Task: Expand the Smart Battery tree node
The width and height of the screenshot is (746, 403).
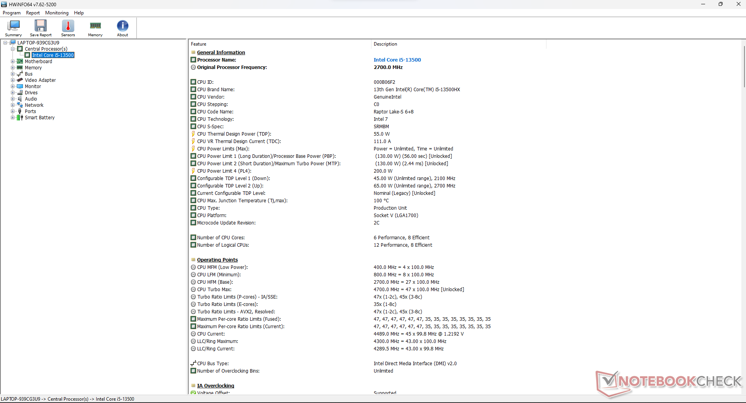Action: [x=12, y=118]
